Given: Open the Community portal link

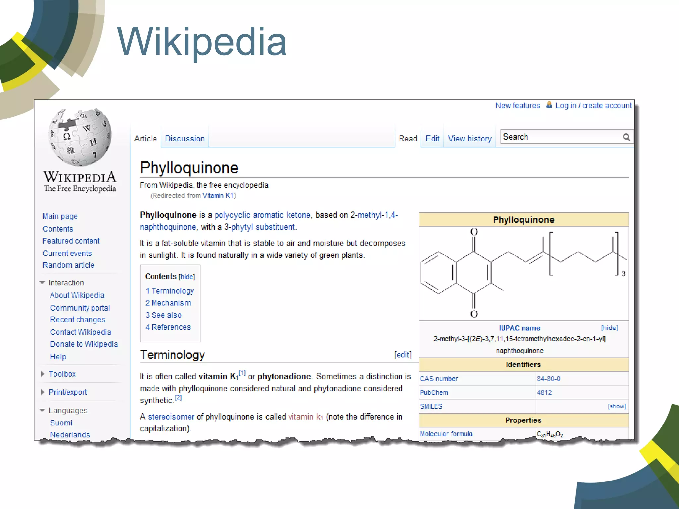Looking at the screenshot, I should click(x=80, y=308).
